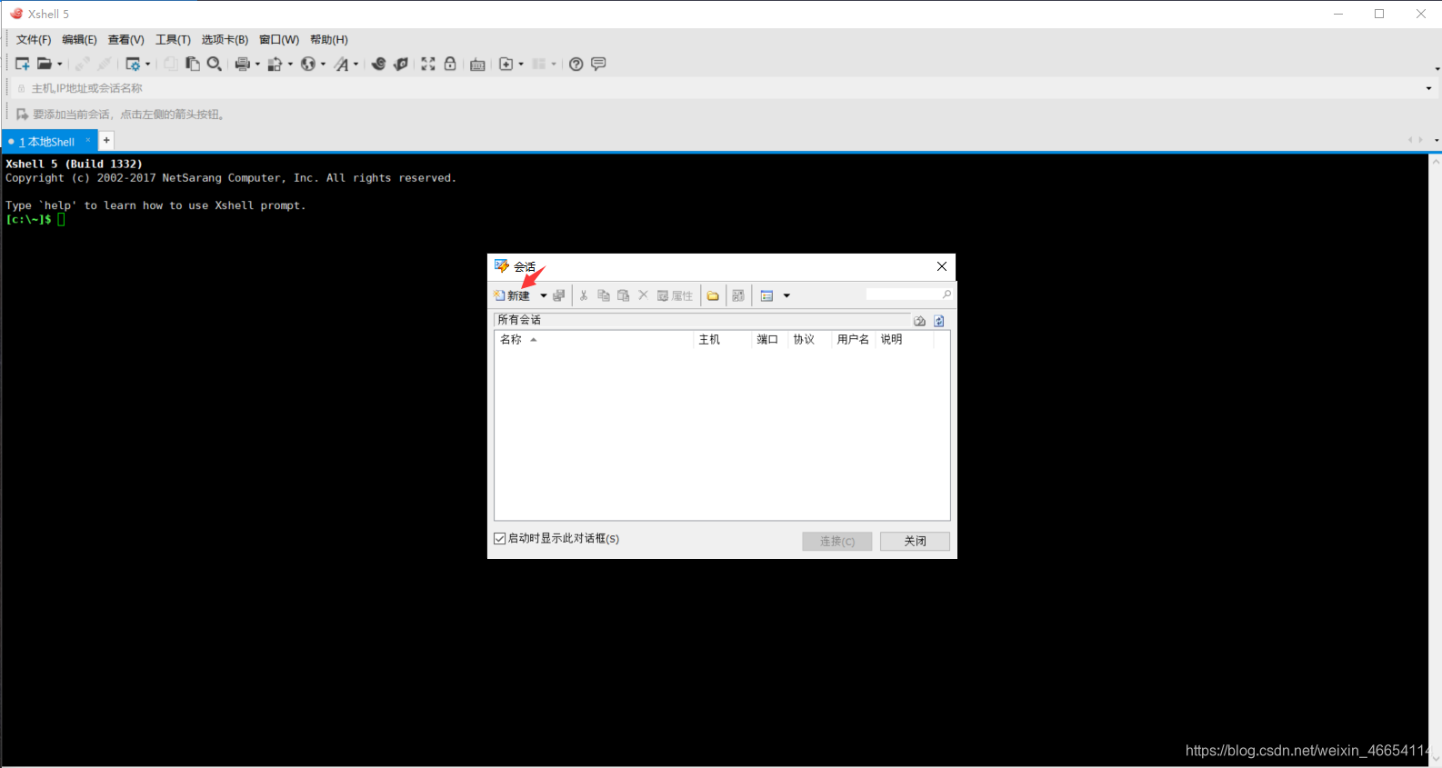This screenshot has height=768, width=1442.
Task: Click the host/IP address input field
Action: [723, 88]
